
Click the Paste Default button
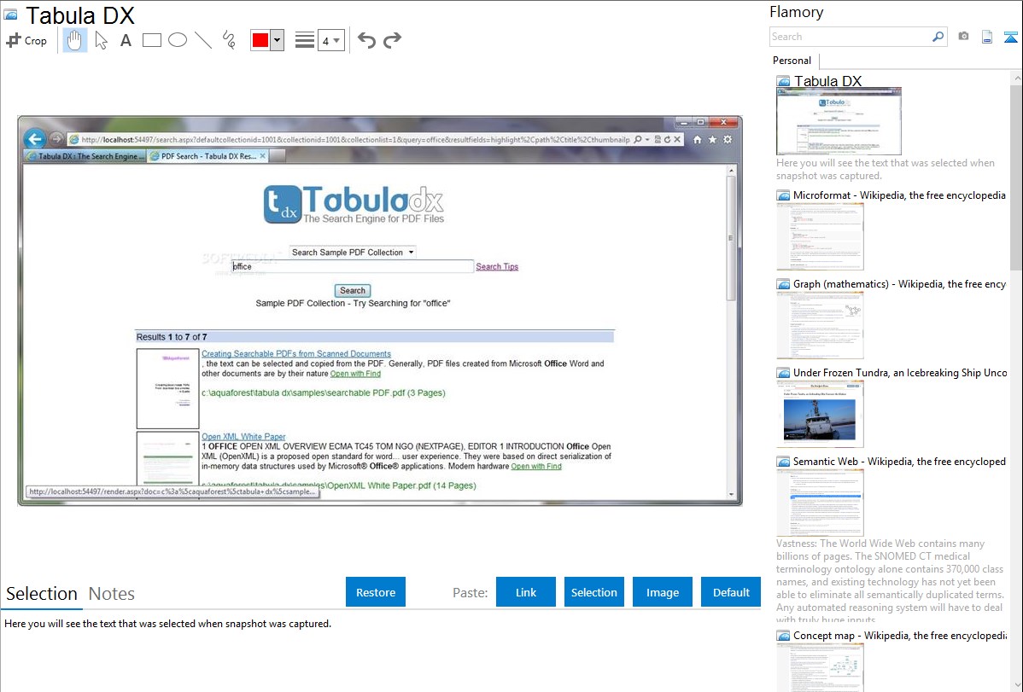click(731, 592)
